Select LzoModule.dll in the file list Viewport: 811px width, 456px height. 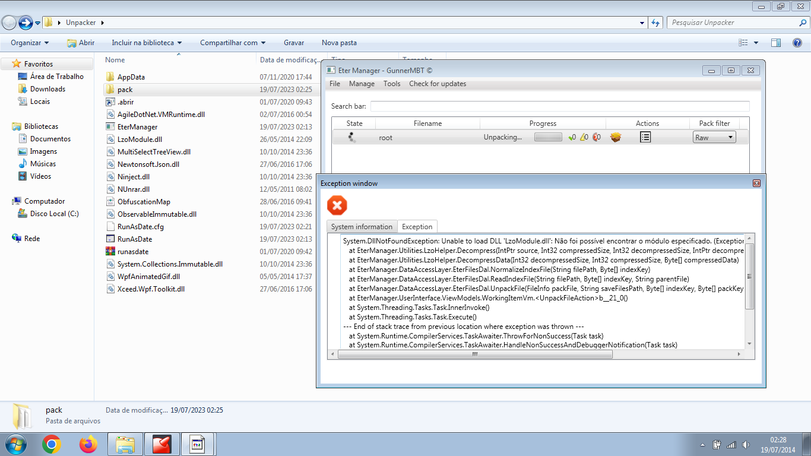140,140
